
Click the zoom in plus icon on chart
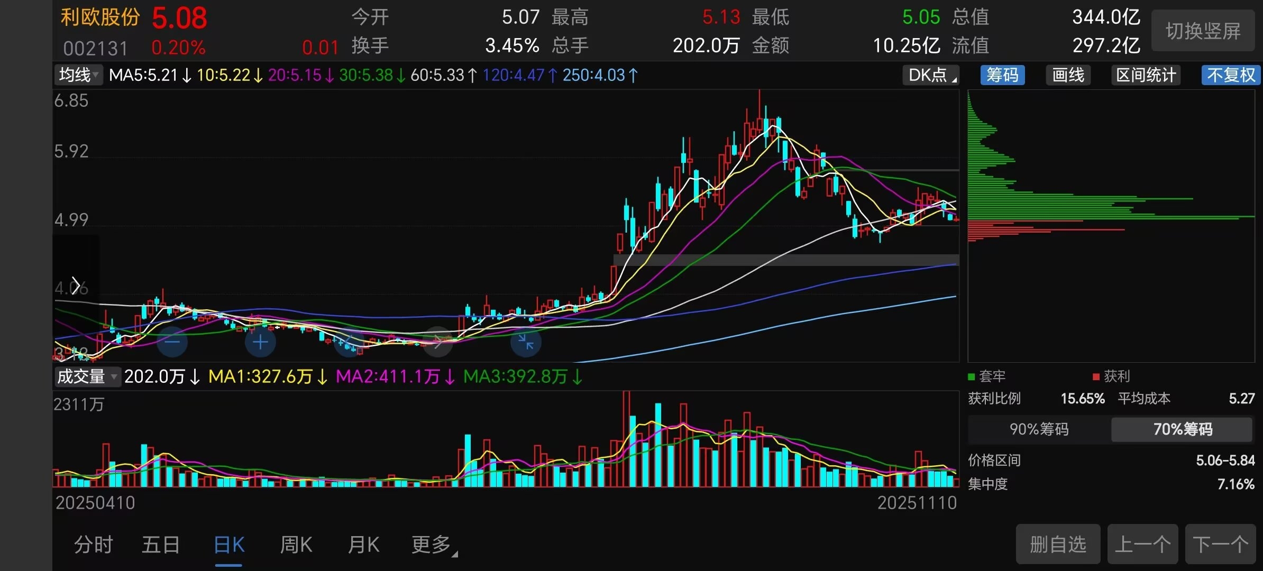point(260,342)
